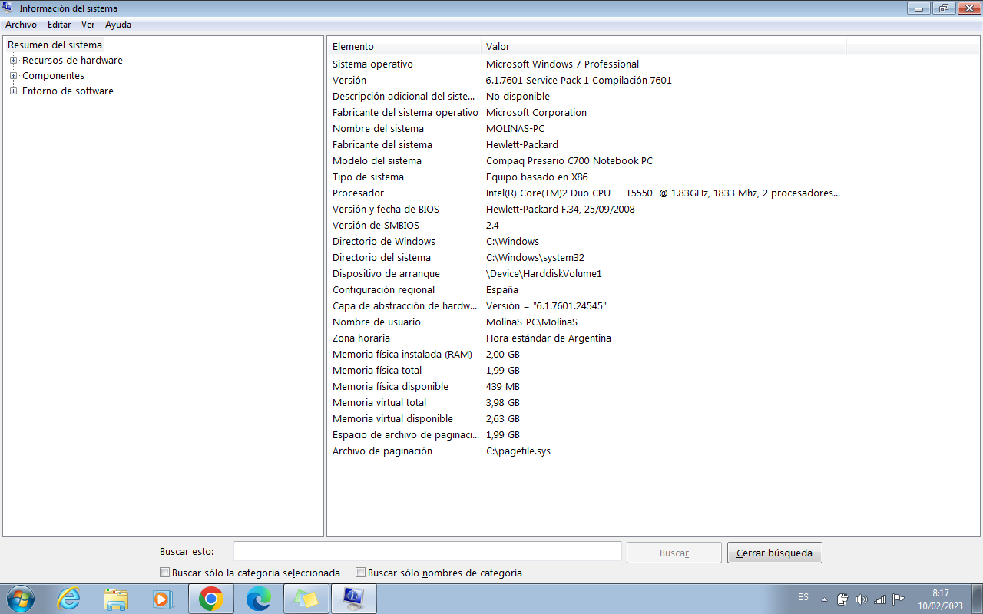Viewport: 983px width, 614px height.
Task: Expand the Componentes tree node
Action: point(13,75)
